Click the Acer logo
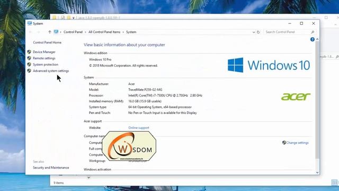The height and width of the screenshot is (191, 339). (296, 97)
